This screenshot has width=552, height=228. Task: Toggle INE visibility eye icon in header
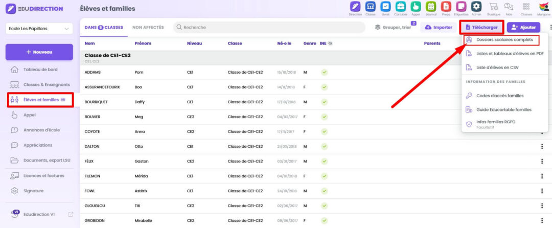tap(330, 43)
